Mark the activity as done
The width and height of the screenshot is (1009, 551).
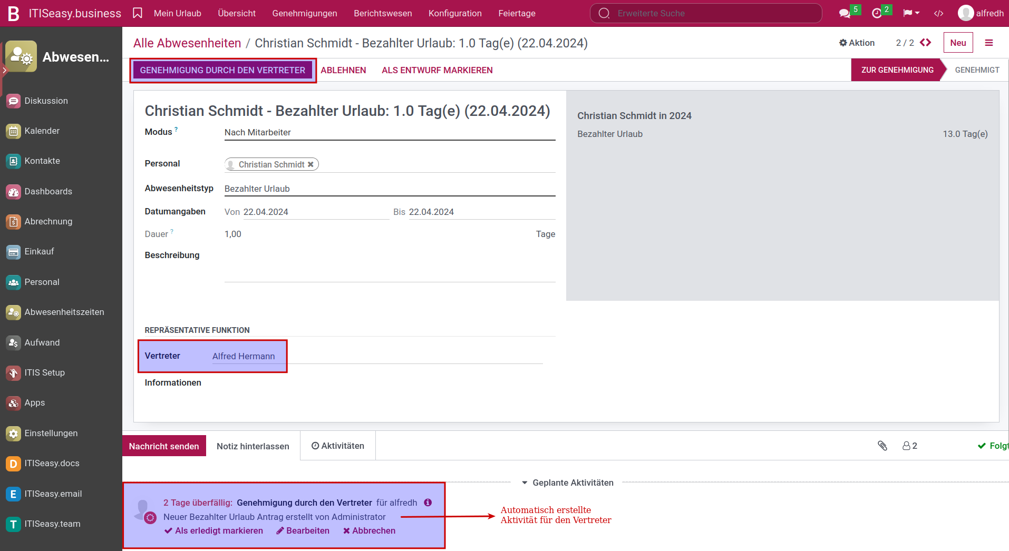pyautogui.click(x=214, y=530)
